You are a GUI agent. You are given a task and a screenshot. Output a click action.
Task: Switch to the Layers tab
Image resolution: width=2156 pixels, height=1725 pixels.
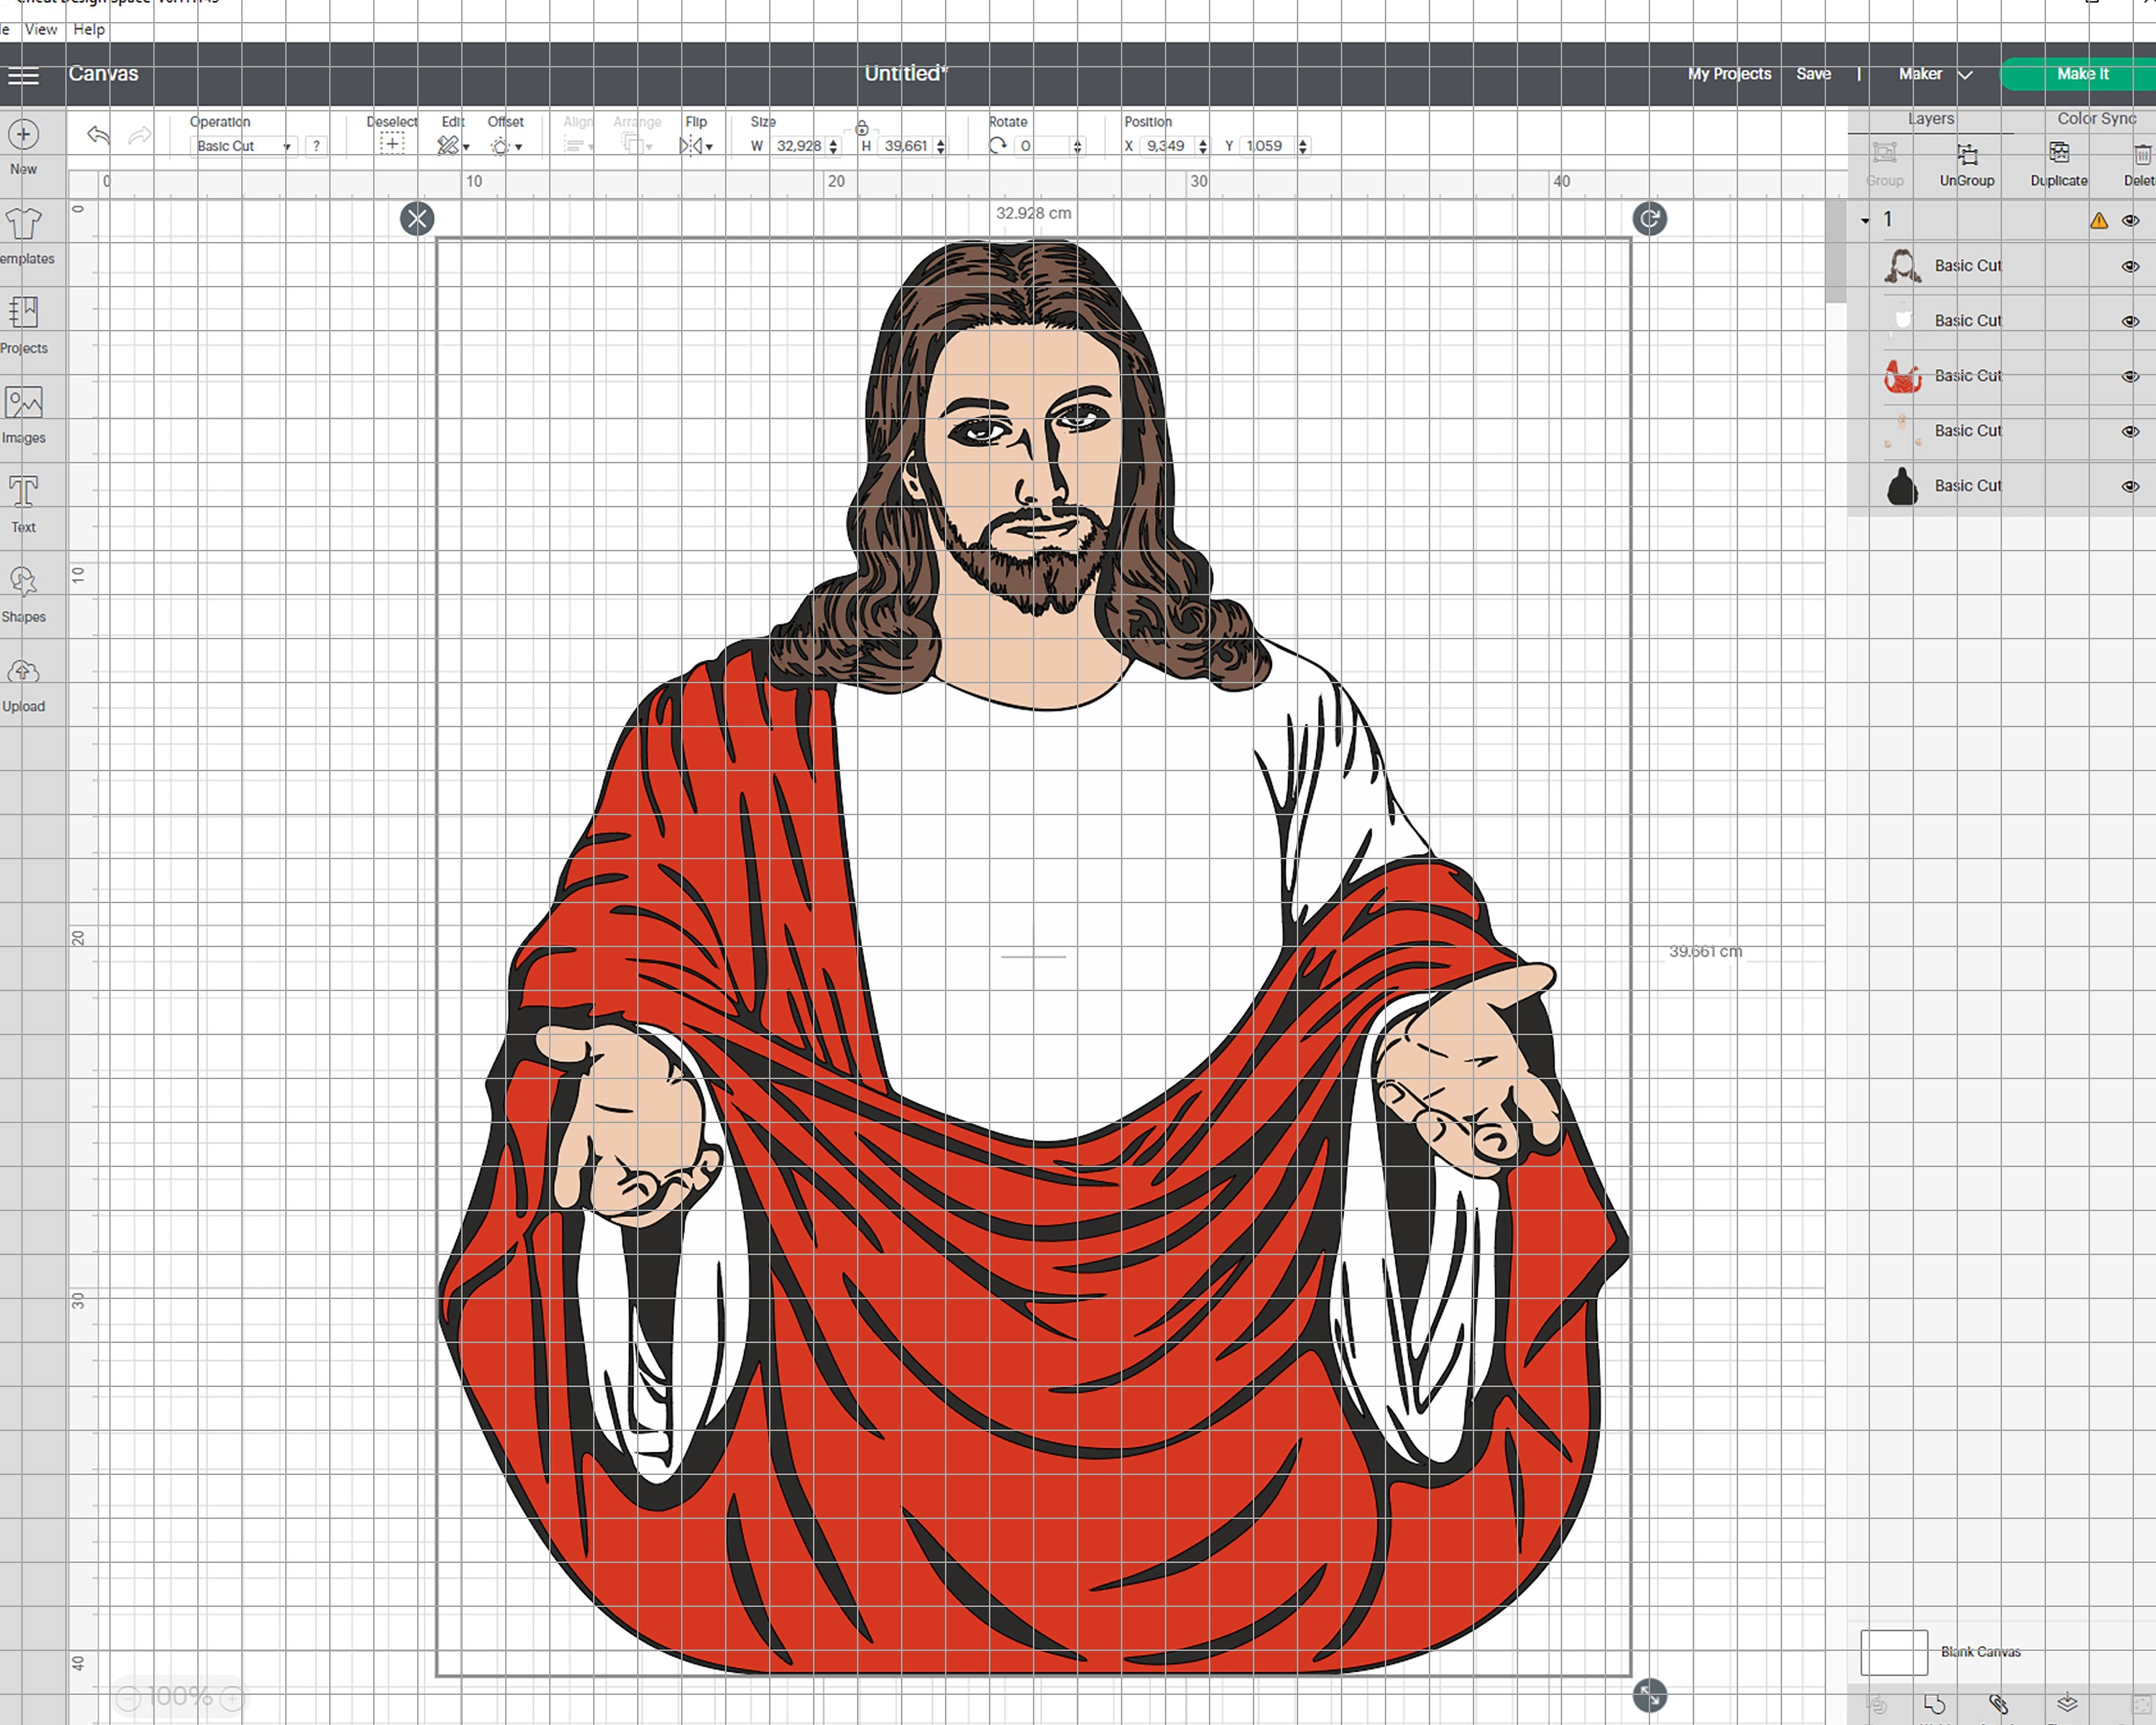click(x=1930, y=118)
